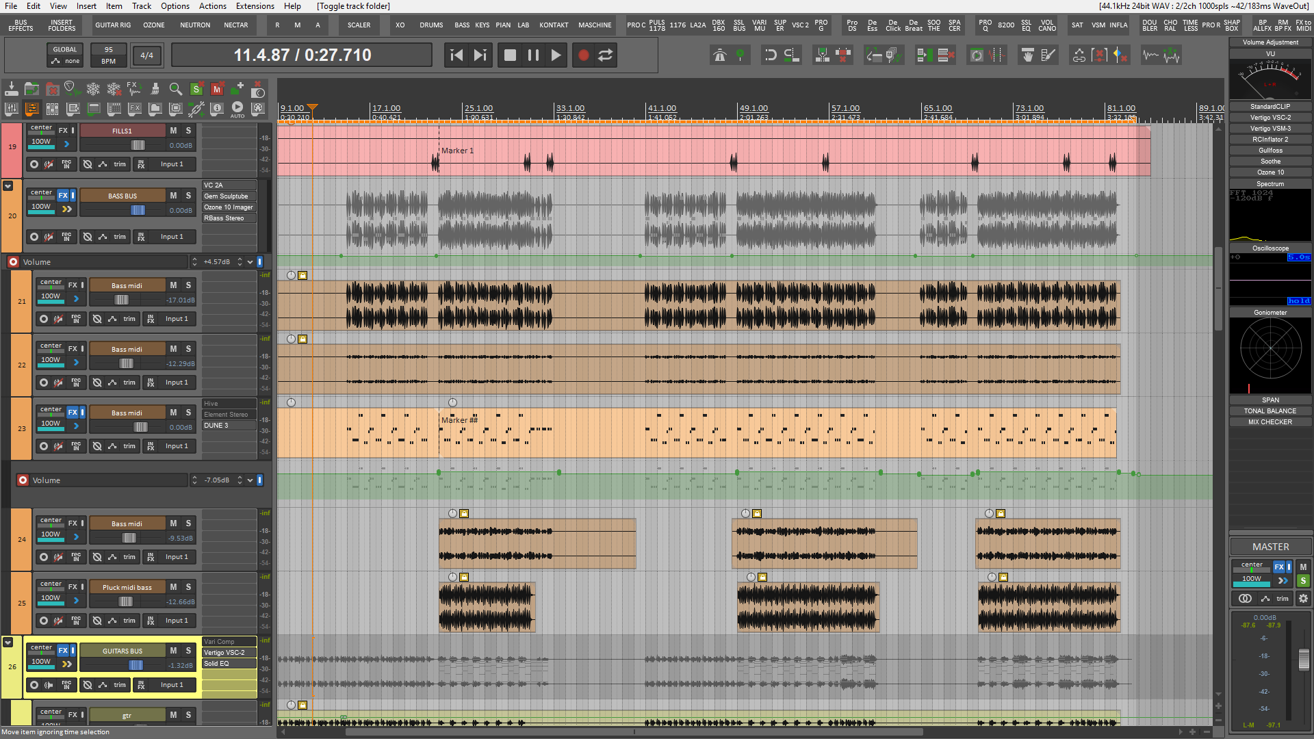Image resolution: width=1314 pixels, height=739 pixels.
Task: Open BASS BUS Volume envelope dropdown arrow
Action: coord(250,262)
